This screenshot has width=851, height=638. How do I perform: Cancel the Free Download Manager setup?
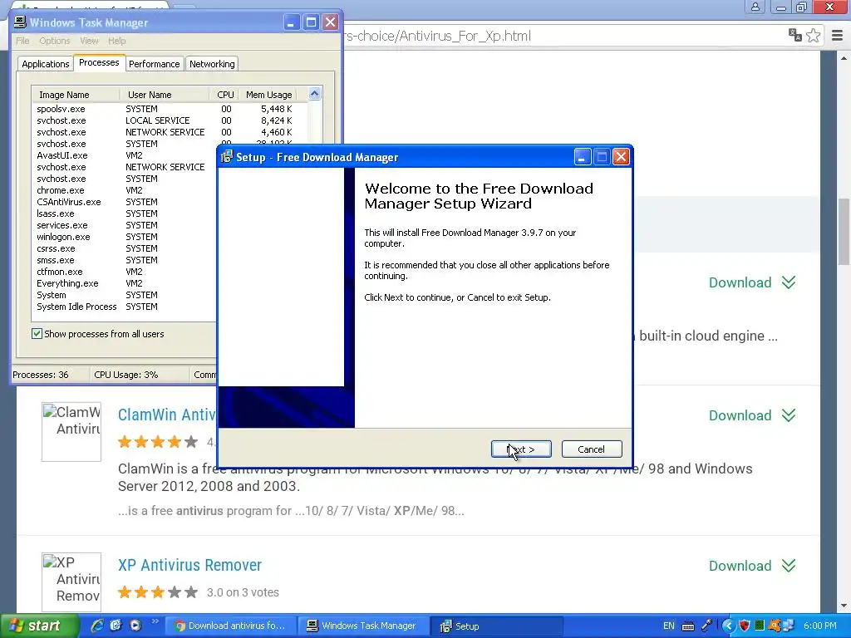[592, 449]
